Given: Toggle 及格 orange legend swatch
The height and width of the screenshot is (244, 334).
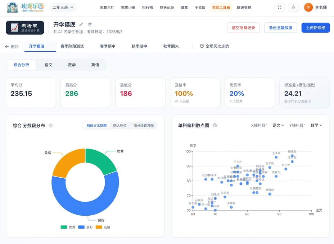Looking at the screenshot, I should click(x=99, y=227).
